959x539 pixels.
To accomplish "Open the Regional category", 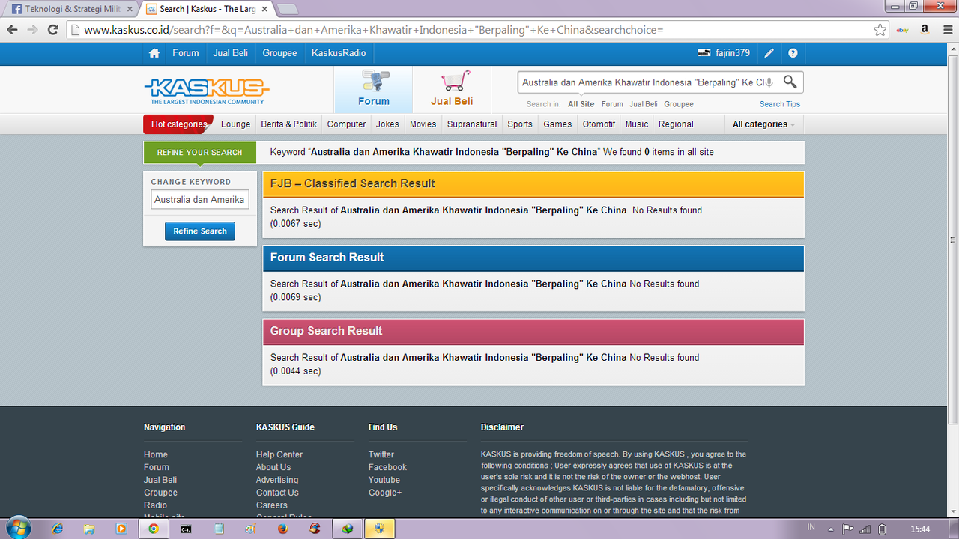I will [676, 124].
